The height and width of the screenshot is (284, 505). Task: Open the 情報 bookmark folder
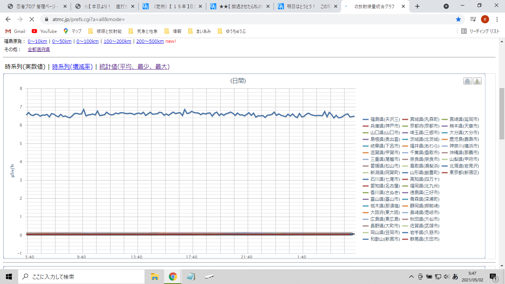click(x=173, y=31)
